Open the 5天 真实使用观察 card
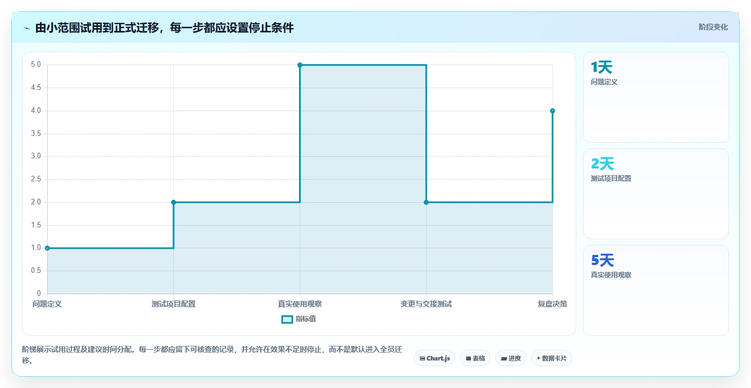 pos(656,290)
